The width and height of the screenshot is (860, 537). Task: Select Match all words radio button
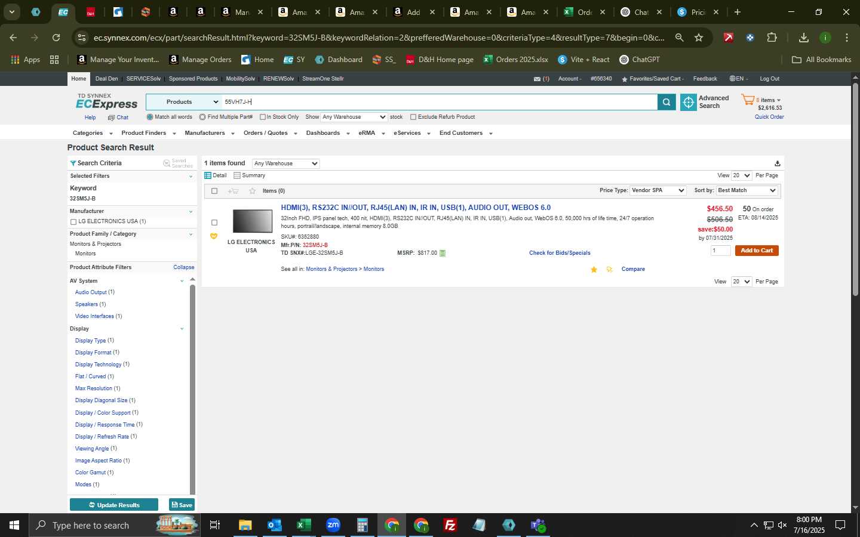pyautogui.click(x=150, y=117)
